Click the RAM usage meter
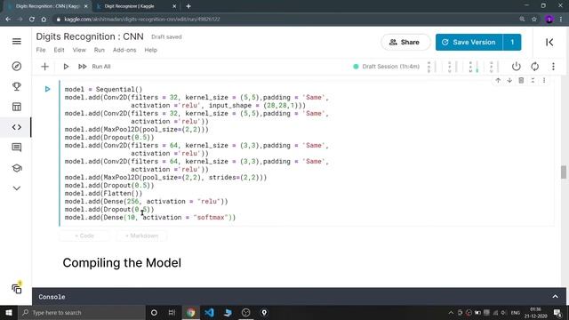 tap(473, 67)
